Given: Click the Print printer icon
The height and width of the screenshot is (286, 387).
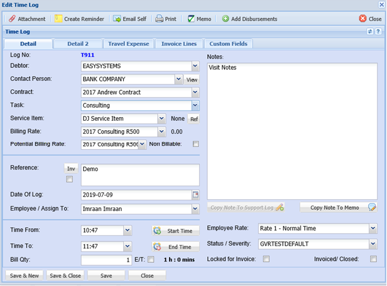Looking at the screenshot, I should click(x=160, y=19).
